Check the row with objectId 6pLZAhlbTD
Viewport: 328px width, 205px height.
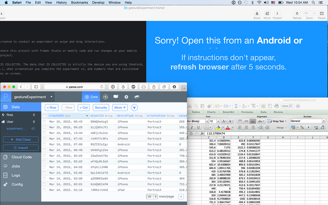click(44, 173)
